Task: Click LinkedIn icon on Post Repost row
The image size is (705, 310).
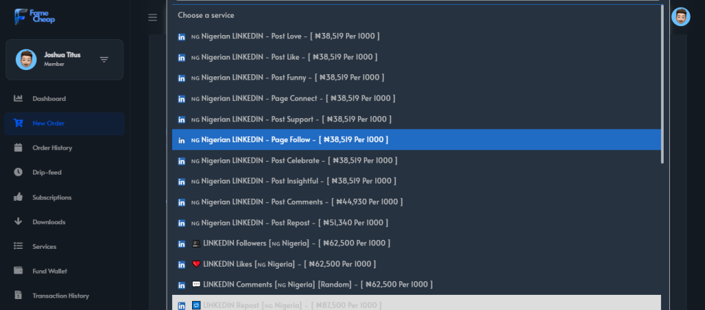Action: coord(182,223)
